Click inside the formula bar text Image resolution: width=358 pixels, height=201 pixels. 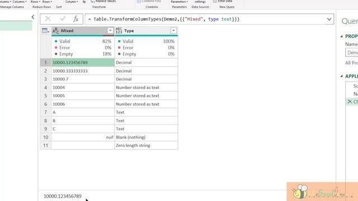164,19
